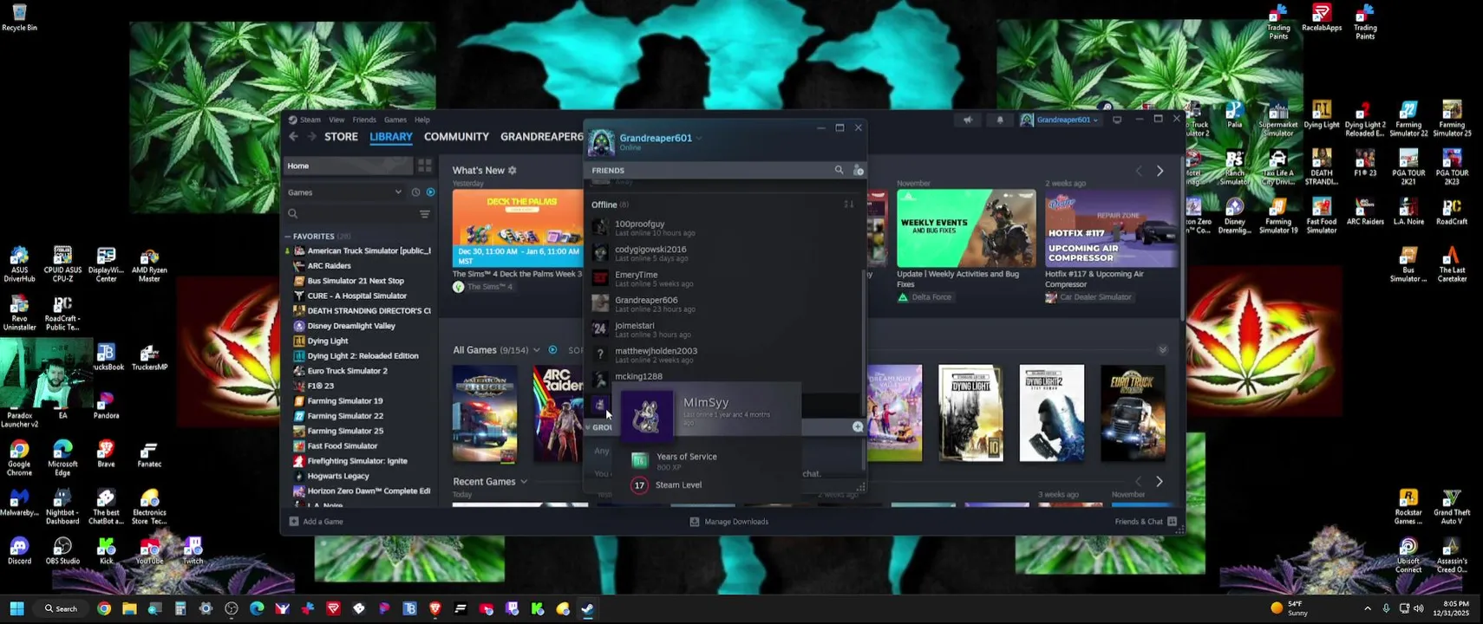Open the All Games dropdown chevron

point(537,350)
